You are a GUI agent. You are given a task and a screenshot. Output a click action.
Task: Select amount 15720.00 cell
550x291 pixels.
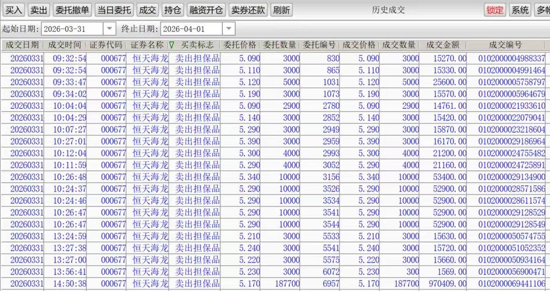pyautogui.click(x=450, y=249)
